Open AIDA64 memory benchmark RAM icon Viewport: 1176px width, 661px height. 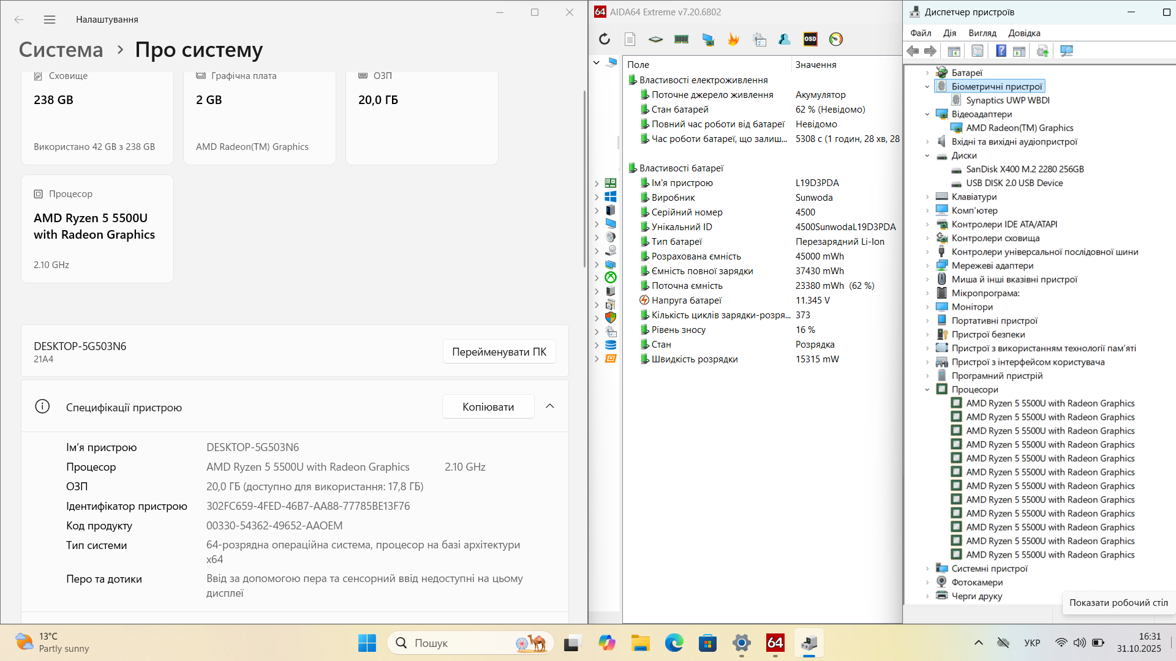coord(681,39)
